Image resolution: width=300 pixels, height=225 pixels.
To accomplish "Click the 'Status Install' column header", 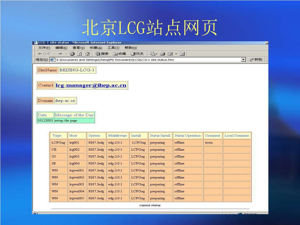I will [160, 136].
